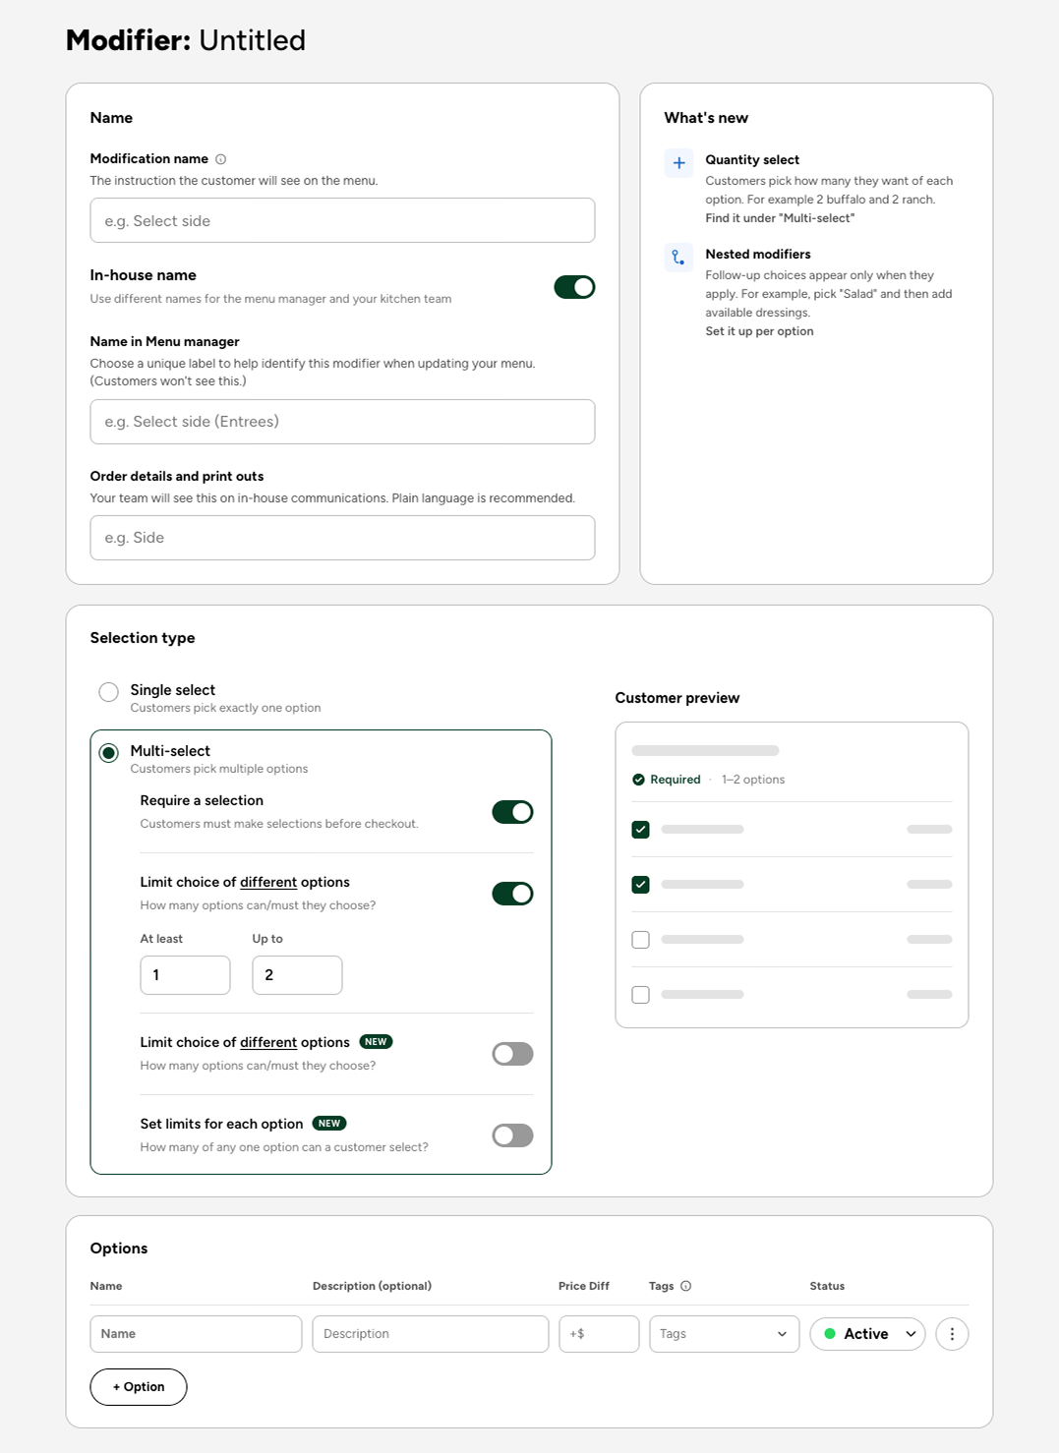Screen dimensions: 1059x1453
Task: Click the info icon next to Tags header
Action: (x=686, y=1286)
